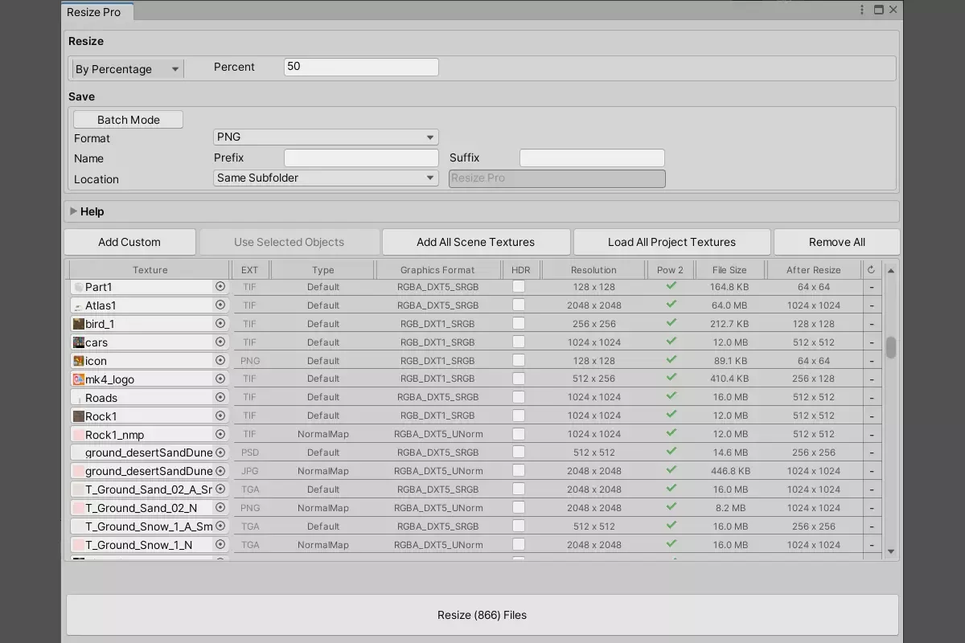965x643 pixels.
Task: Click the refresh icon in table header
Action: 871,270
